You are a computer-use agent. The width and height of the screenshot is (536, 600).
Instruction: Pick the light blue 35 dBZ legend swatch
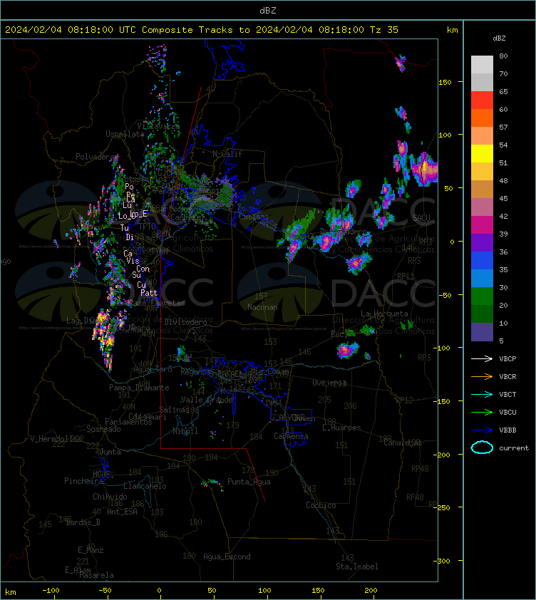tap(482, 278)
